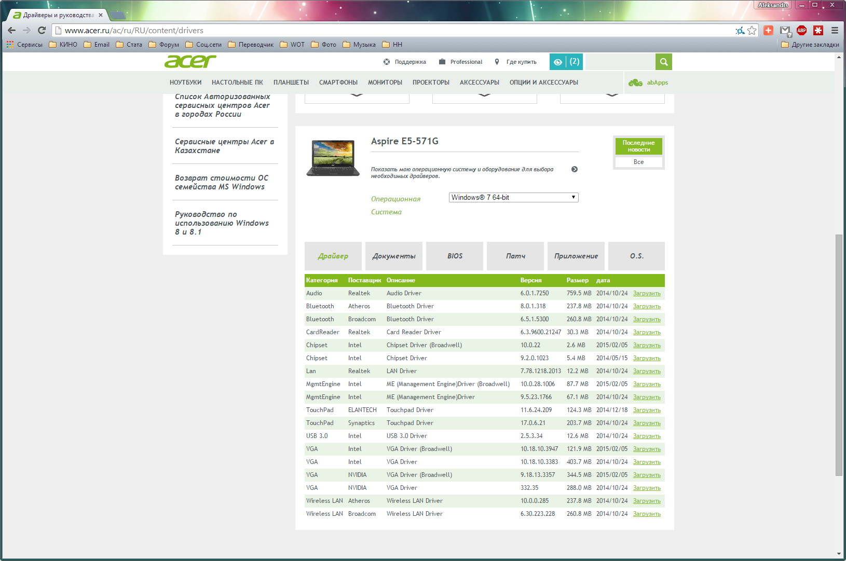Reload the page with the refresh icon
The height and width of the screenshot is (561, 846).
pyautogui.click(x=42, y=31)
